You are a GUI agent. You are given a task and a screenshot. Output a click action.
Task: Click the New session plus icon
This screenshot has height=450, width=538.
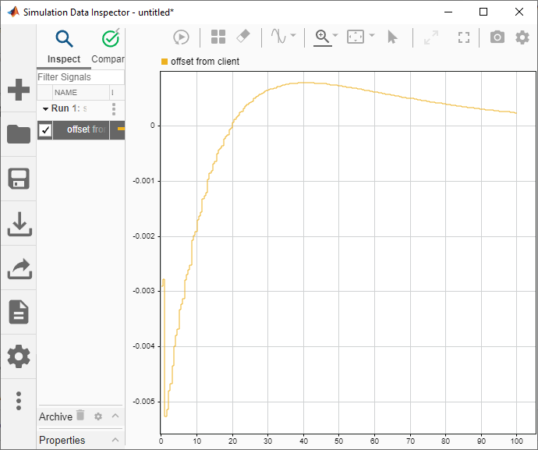[18, 90]
